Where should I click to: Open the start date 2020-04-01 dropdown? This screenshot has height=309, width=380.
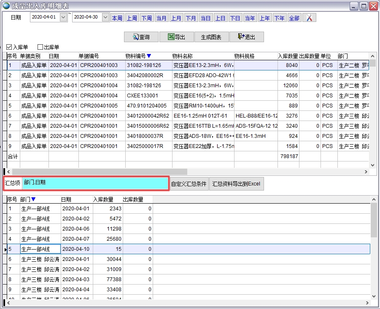point(63,18)
